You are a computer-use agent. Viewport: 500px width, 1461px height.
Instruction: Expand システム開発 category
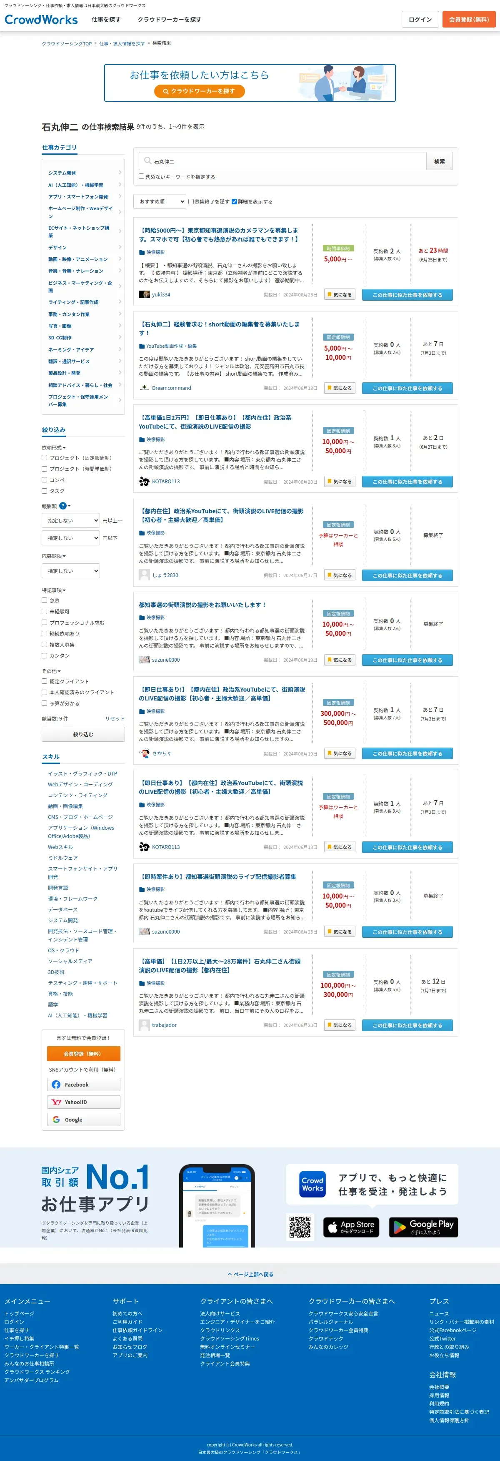[x=84, y=173]
